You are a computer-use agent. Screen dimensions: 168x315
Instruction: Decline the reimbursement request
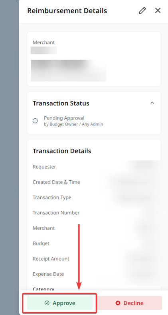[130, 303]
